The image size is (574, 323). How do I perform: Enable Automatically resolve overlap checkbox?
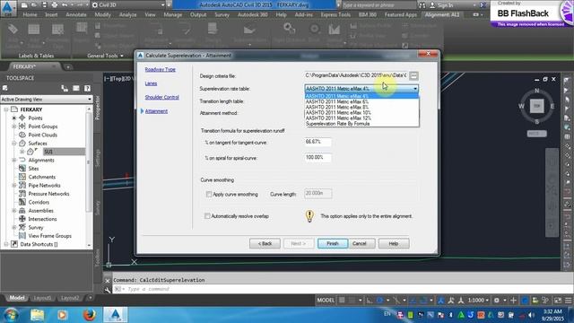pyautogui.click(x=207, y=216)
